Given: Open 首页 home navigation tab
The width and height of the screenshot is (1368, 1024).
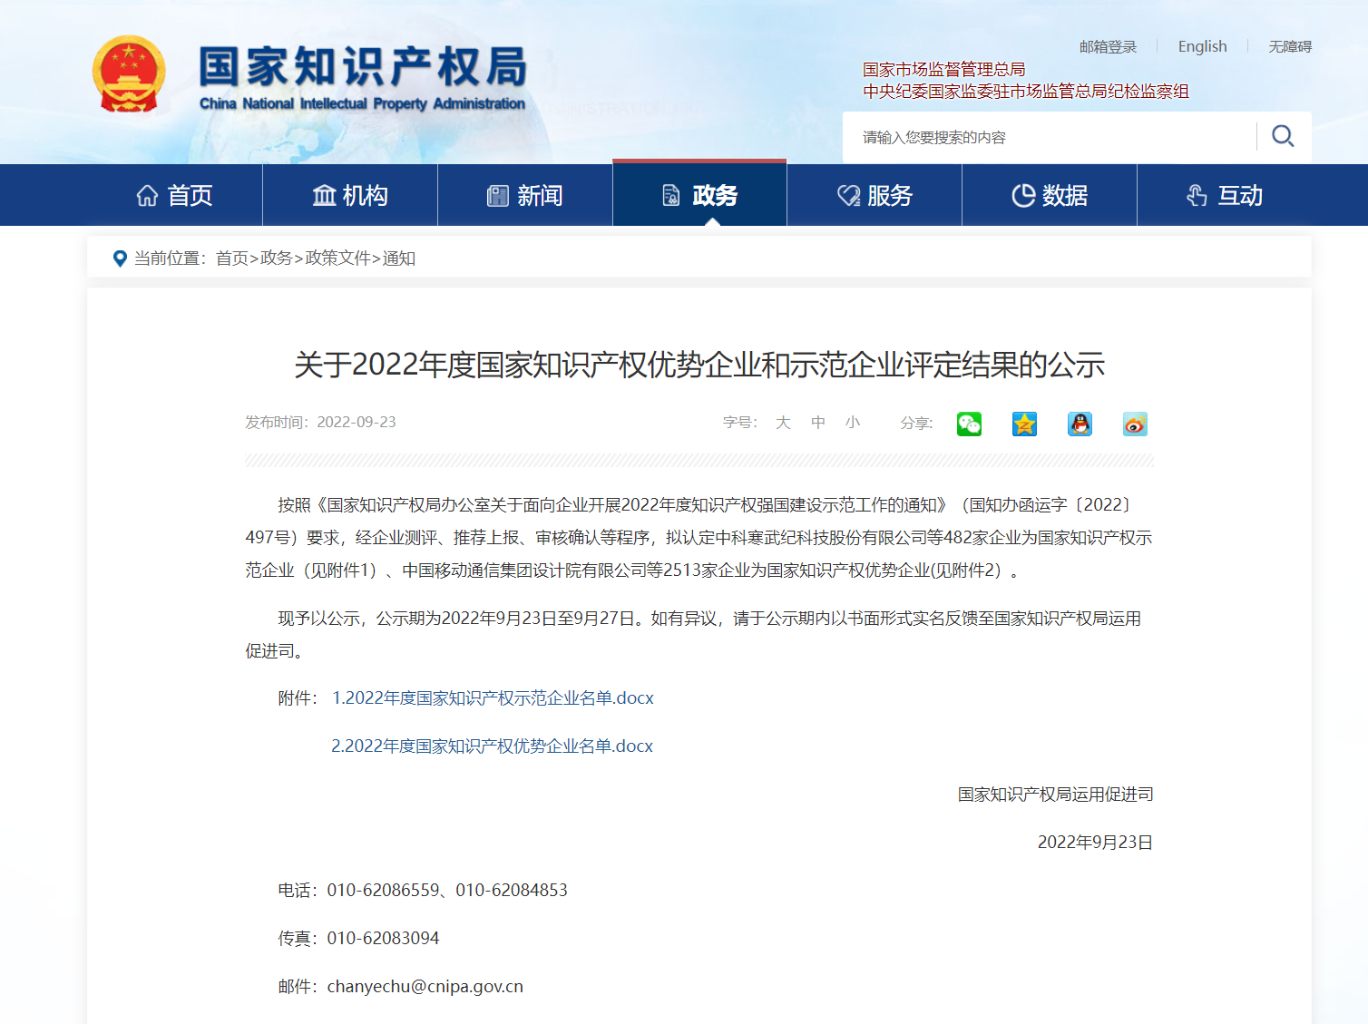Looking at the screenshot, I should [174, 195].
